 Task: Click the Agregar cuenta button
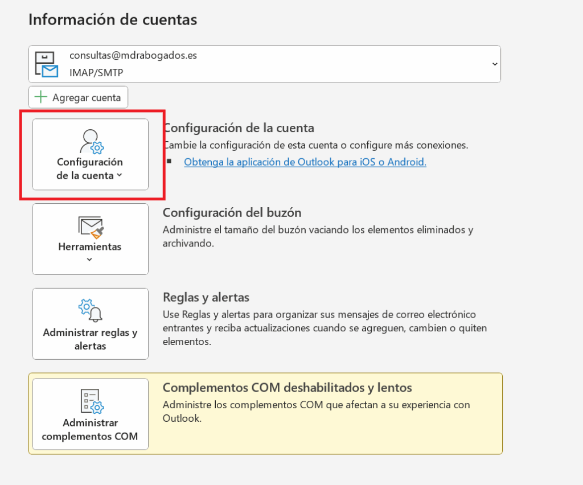pos(78,97)
